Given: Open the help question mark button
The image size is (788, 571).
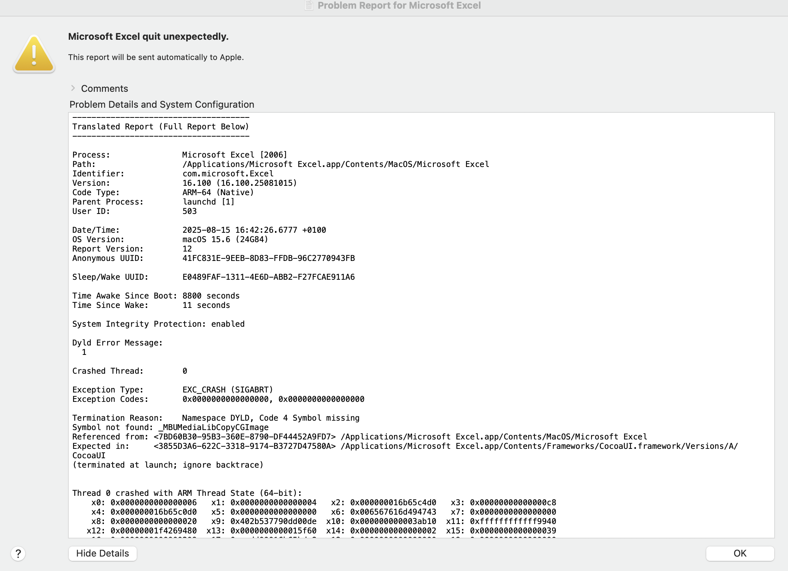Looking at the screenshot, I should point(18,554).
